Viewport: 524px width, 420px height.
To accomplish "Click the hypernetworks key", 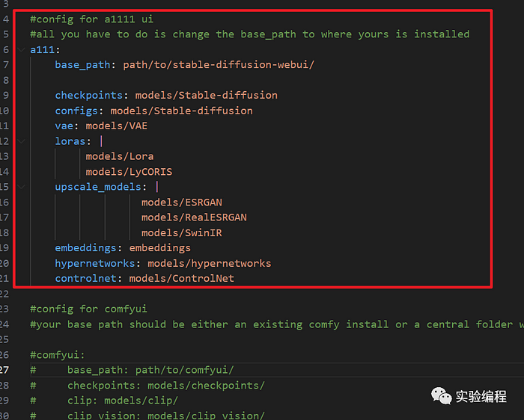I will 95,264.
